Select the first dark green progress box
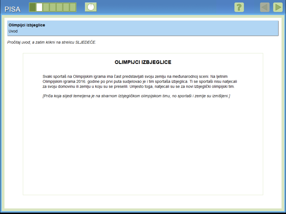The image size is (286, 214). pos(33,7)
